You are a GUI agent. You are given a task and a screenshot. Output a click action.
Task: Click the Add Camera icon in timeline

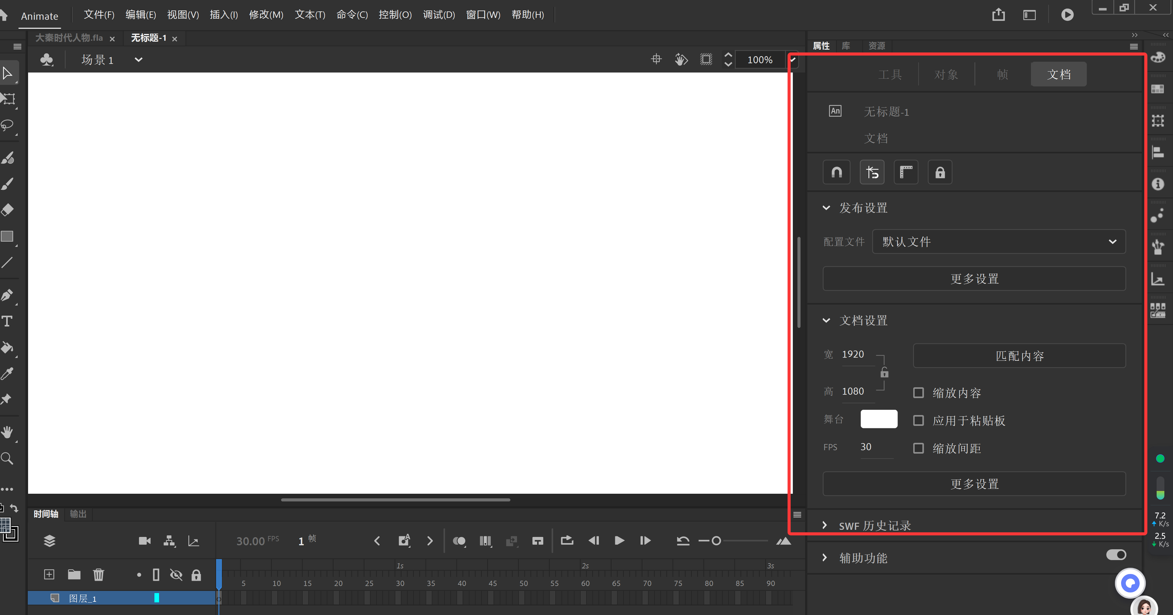point(144,541)
